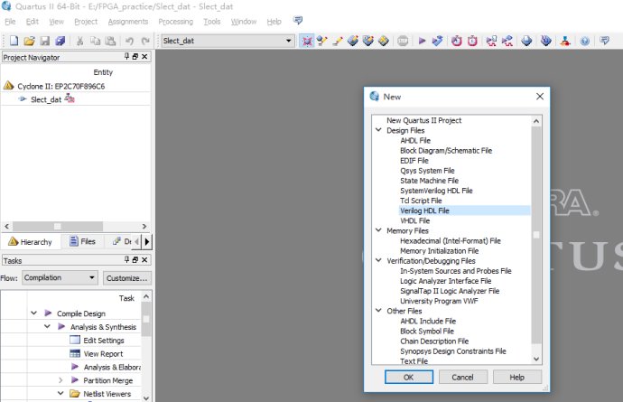Click the help globe icon in toolbar
This screenshot has height=402, width=623.
tap(584, 41)
